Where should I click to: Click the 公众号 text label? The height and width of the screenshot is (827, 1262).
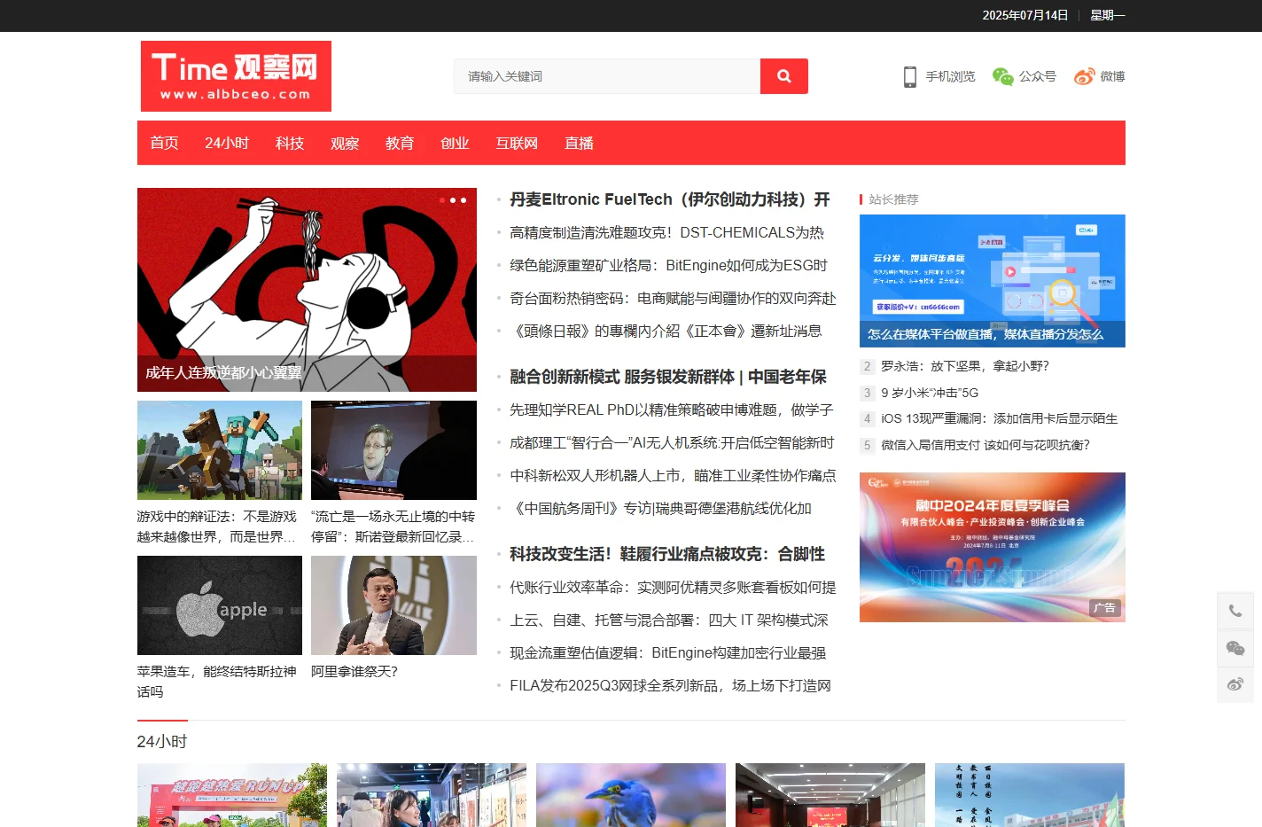click(x=1037, y=77)
